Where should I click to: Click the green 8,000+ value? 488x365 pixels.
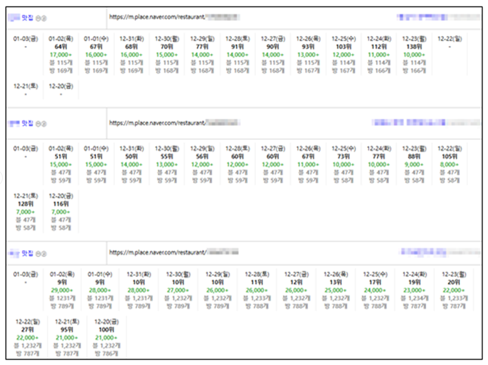[x=450, y=164]
